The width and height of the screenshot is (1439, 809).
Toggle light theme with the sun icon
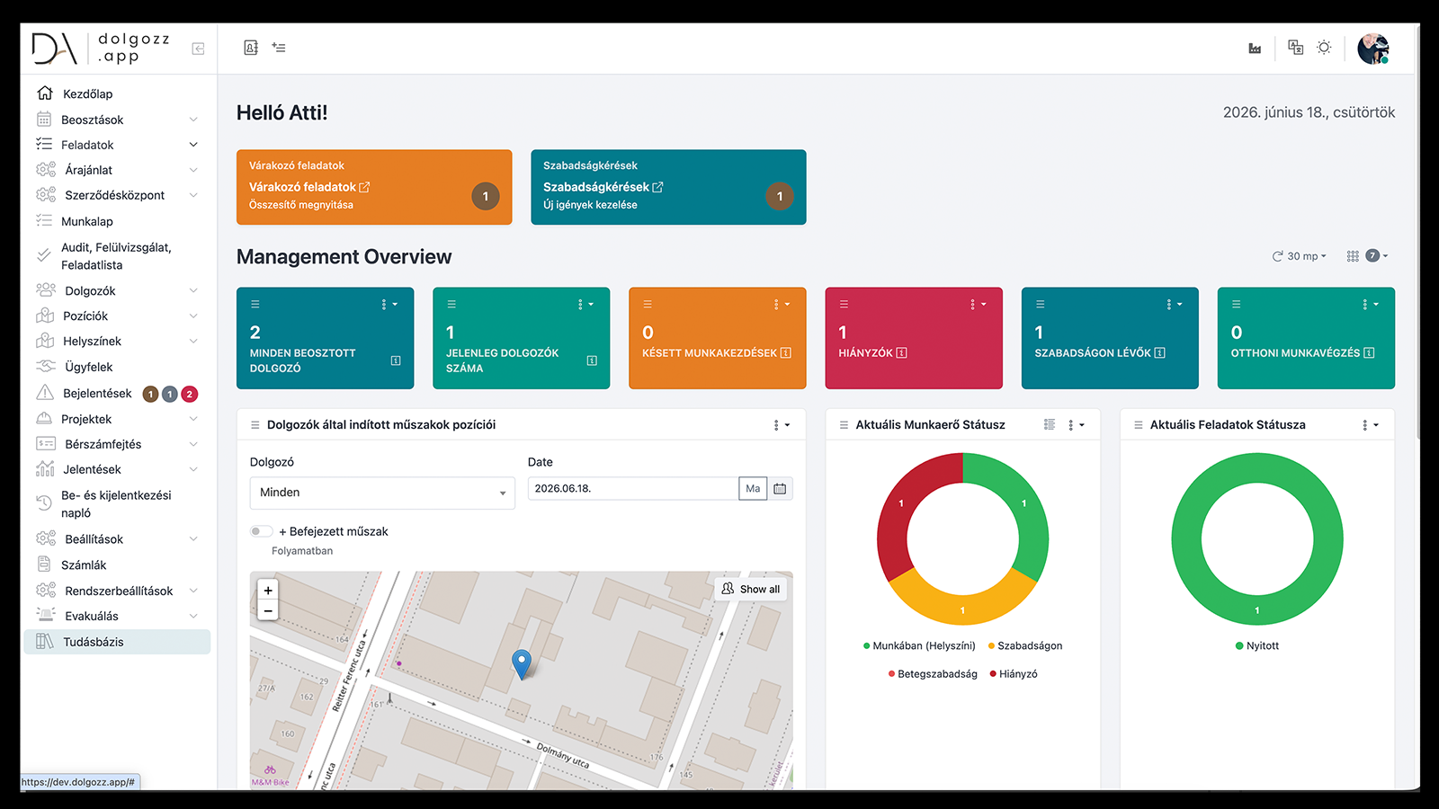pos(1324,48)
